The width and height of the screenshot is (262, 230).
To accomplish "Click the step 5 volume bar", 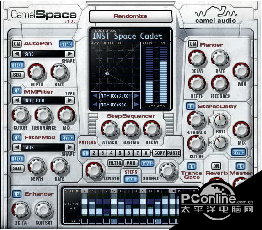I will (x=114, y=205).
